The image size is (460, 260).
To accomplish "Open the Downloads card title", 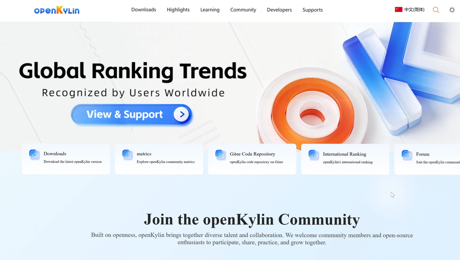I will tap(55, 154).
